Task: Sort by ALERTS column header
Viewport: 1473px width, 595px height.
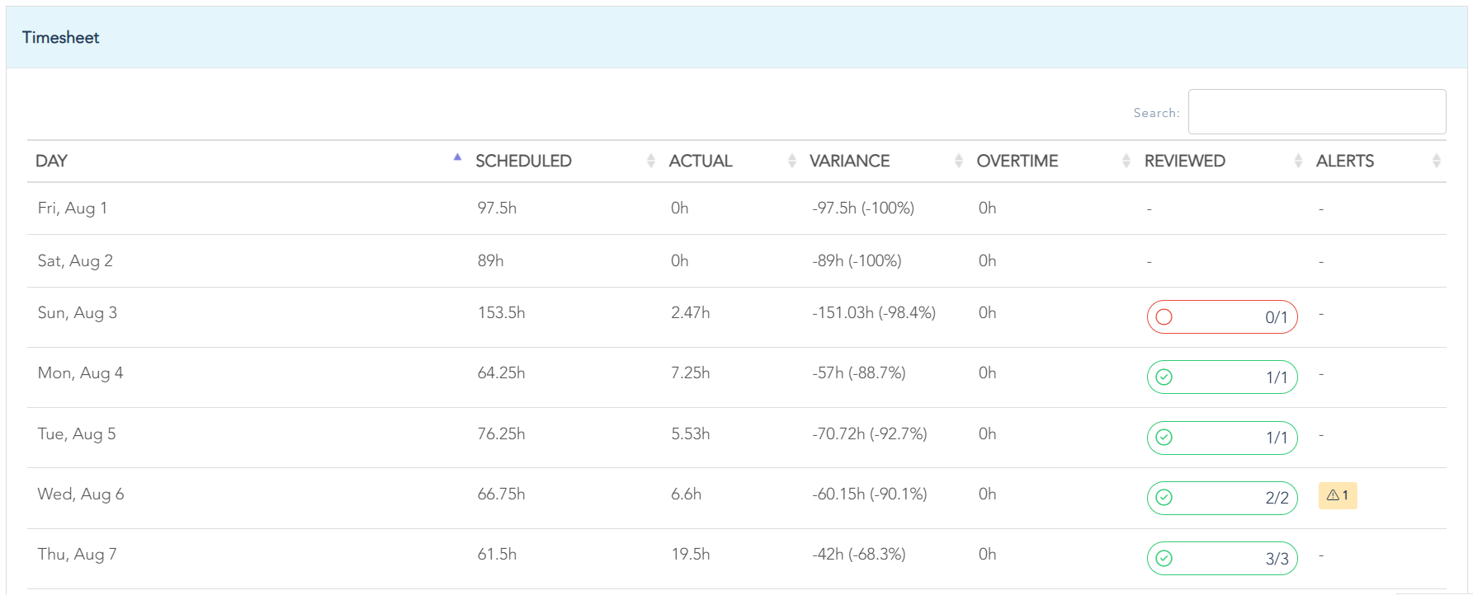Action: click(1344, 161)
